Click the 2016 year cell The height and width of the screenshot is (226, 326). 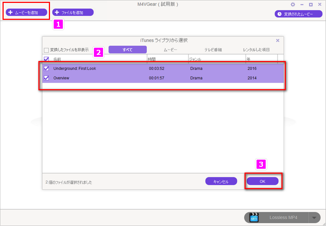252,68
